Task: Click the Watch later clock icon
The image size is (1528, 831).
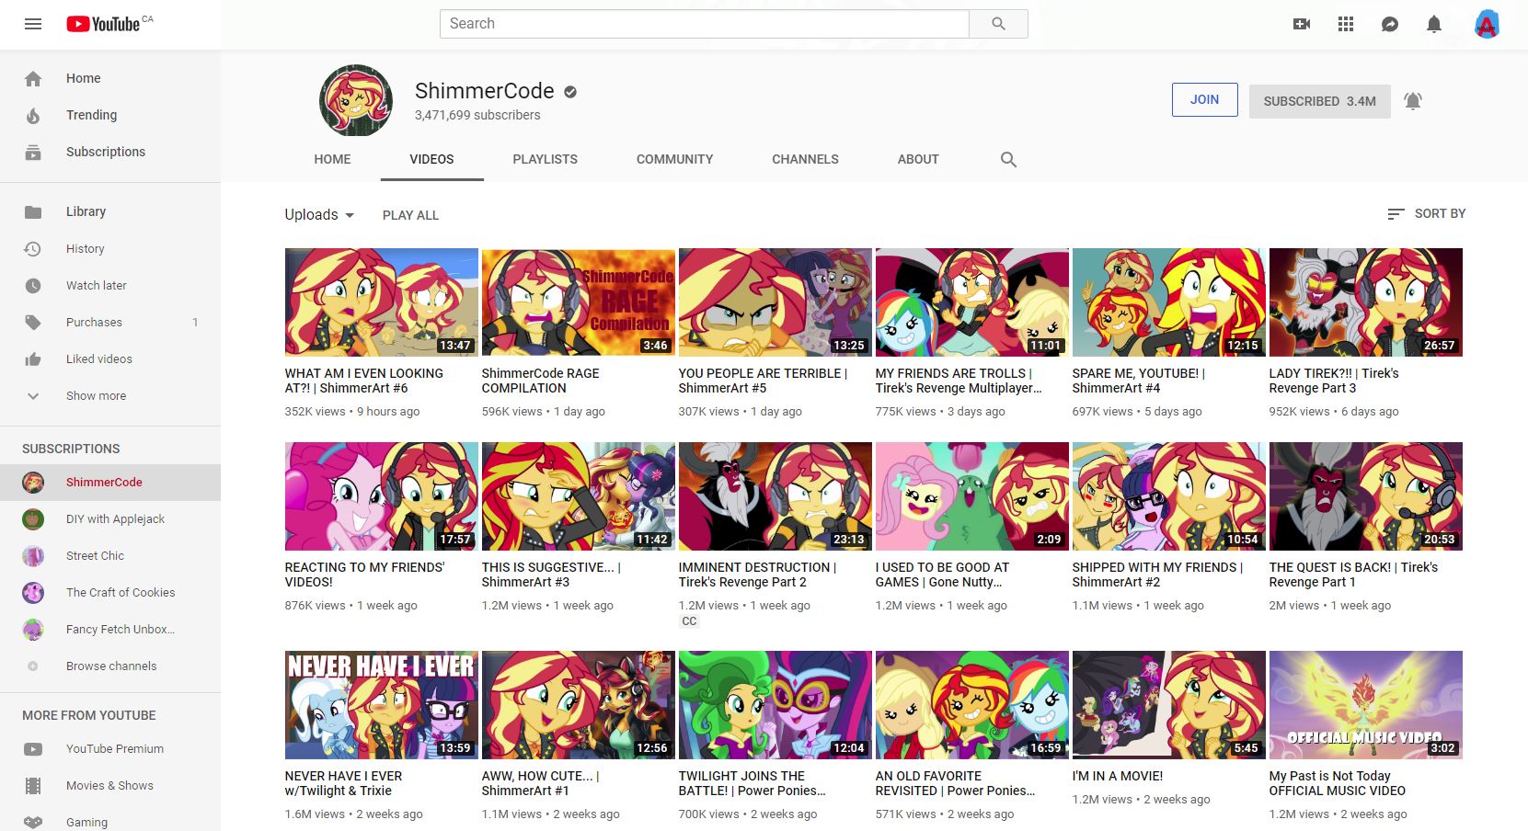Action: click(x=33, y=286)
